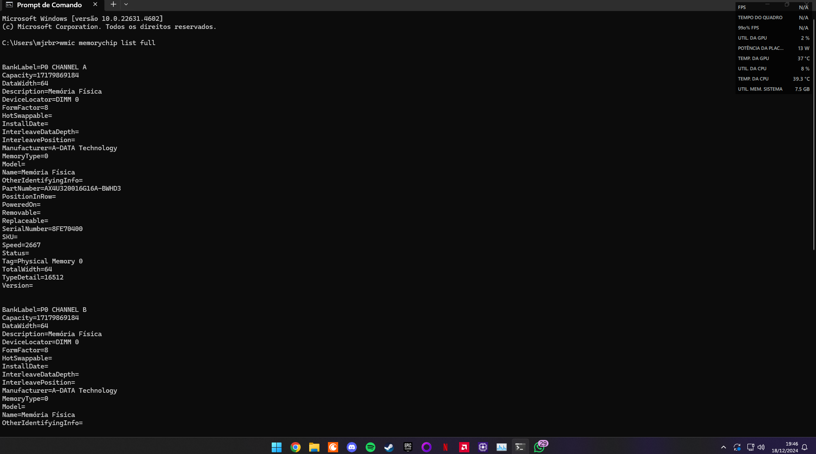Click the TEMP. DA GPU overlay row
The image size is (816, 454).
coord(773,58)
